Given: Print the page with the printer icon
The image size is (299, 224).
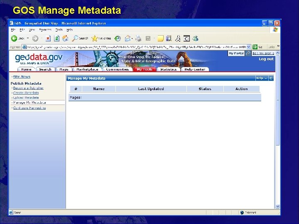Looking at the screenshot, I should 138,39.
